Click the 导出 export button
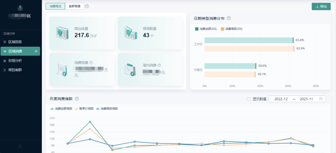Image resolution: width=336 pixels, height=153 pixels. click(x=321, y=7)
